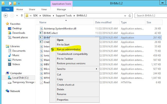Click the HTM File type cell

(126, 82)
